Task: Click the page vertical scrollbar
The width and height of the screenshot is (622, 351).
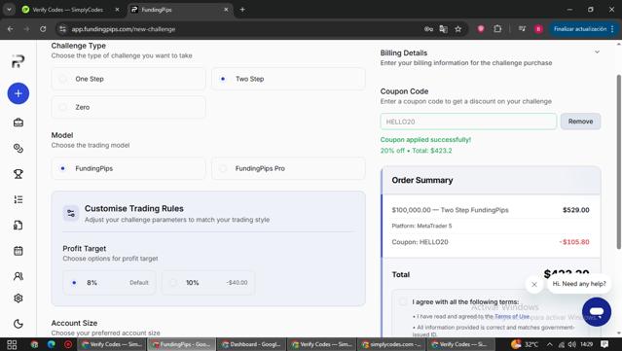Action: [x=618, y=162]
